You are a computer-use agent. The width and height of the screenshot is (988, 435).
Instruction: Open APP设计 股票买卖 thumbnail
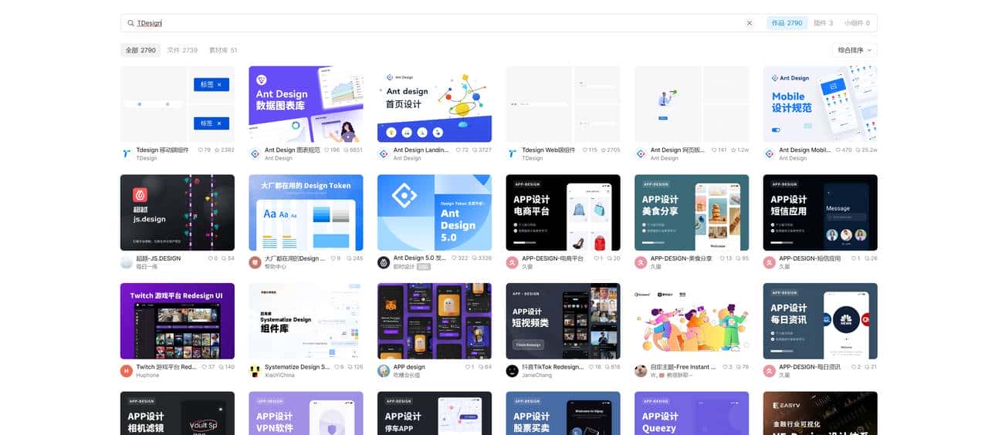(563, 413)
